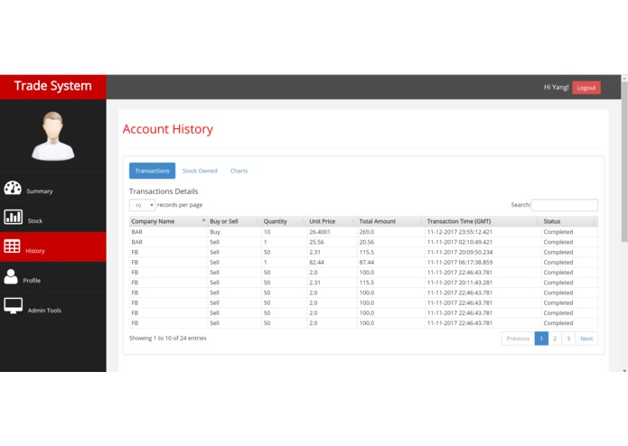
Task: Open the Stock sidebar label
Action: (35, 221)
